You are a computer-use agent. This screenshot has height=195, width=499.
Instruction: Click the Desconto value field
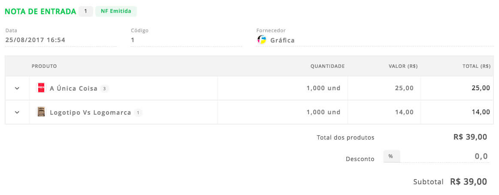(445, 156)
